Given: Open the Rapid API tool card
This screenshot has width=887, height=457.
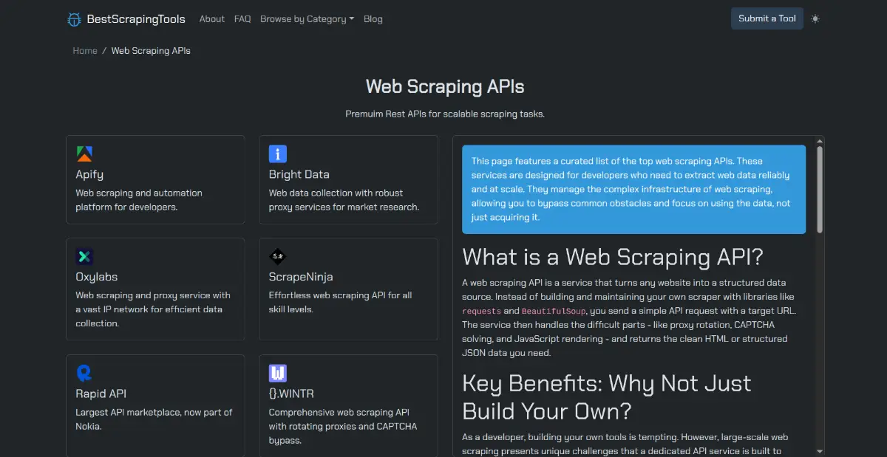Looking at the screenshot, I should tap(155, 406).
